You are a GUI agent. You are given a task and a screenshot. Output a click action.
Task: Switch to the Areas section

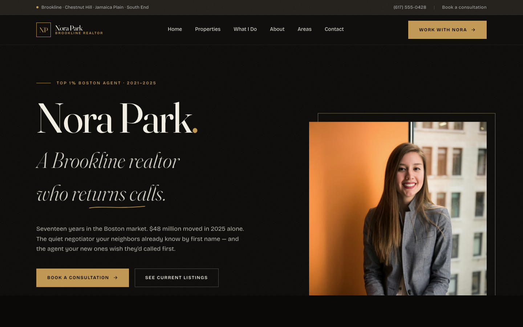[304, 29]
